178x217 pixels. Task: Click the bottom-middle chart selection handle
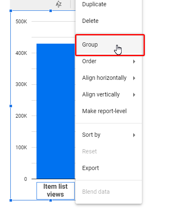51,200
